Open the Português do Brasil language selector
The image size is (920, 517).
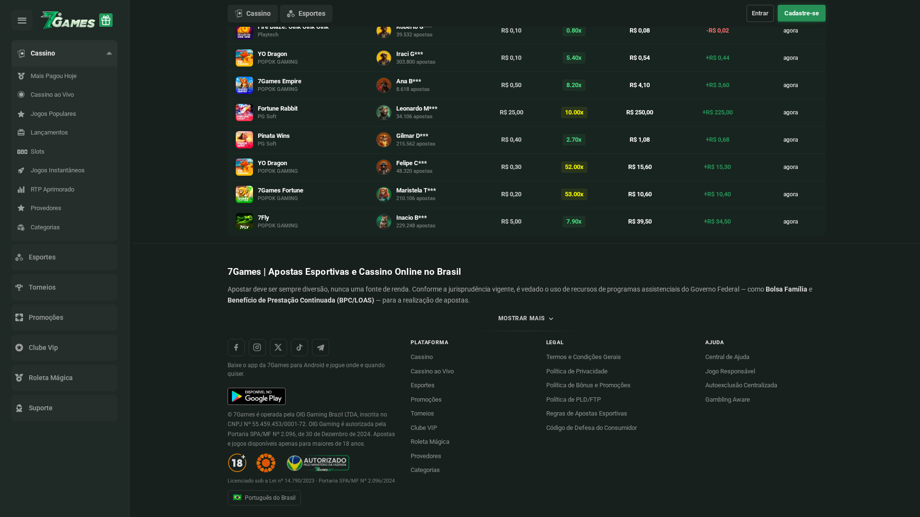tap(264, 498)
